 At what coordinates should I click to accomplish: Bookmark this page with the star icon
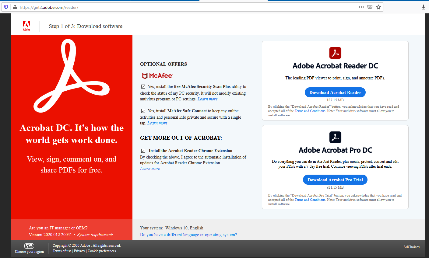point(378,7)
